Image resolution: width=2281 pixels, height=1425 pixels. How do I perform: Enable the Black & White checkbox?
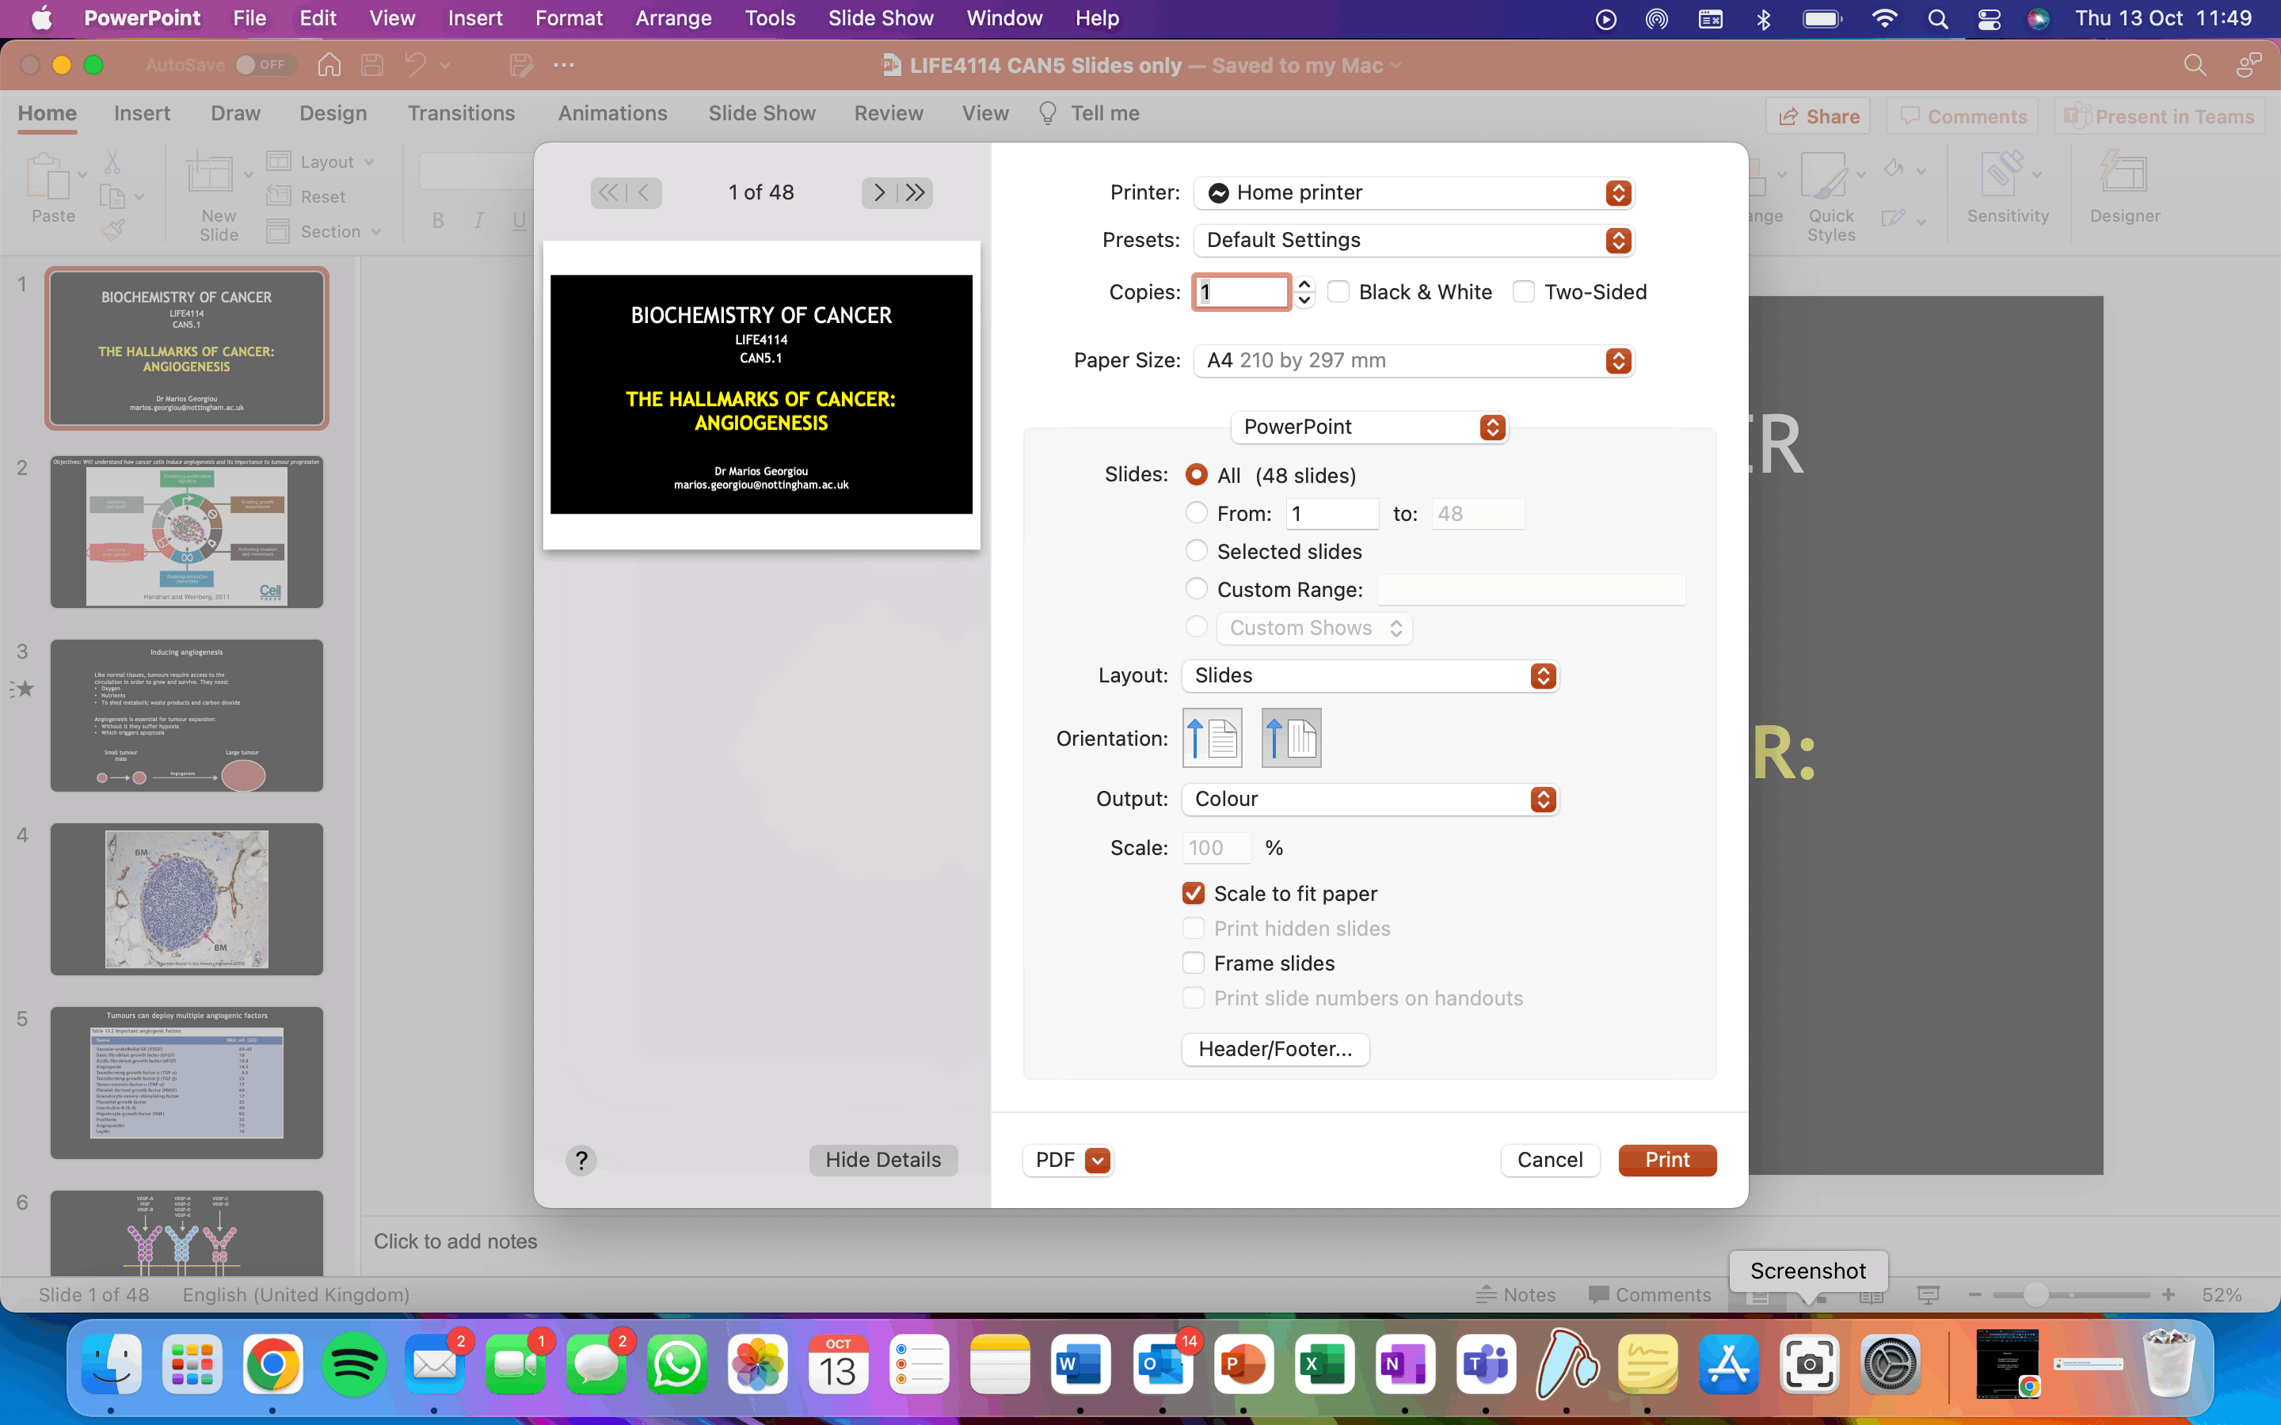[x=1339, y=292]
